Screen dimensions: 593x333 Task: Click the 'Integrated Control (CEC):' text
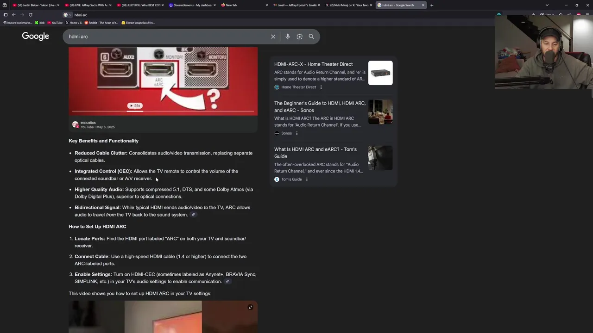pos(103,171)
